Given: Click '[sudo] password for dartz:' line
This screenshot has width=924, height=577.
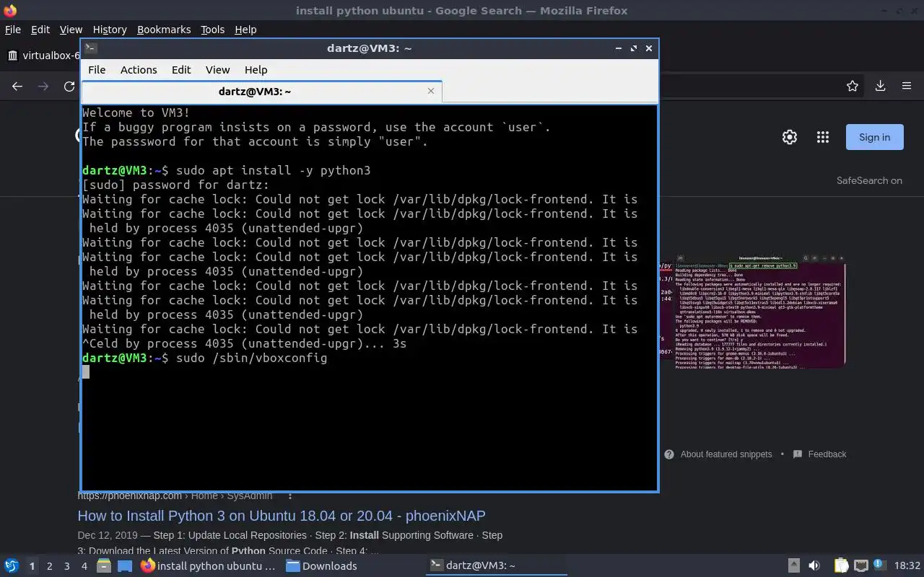Looking at the screenshot, I should (x=175, y=185).
